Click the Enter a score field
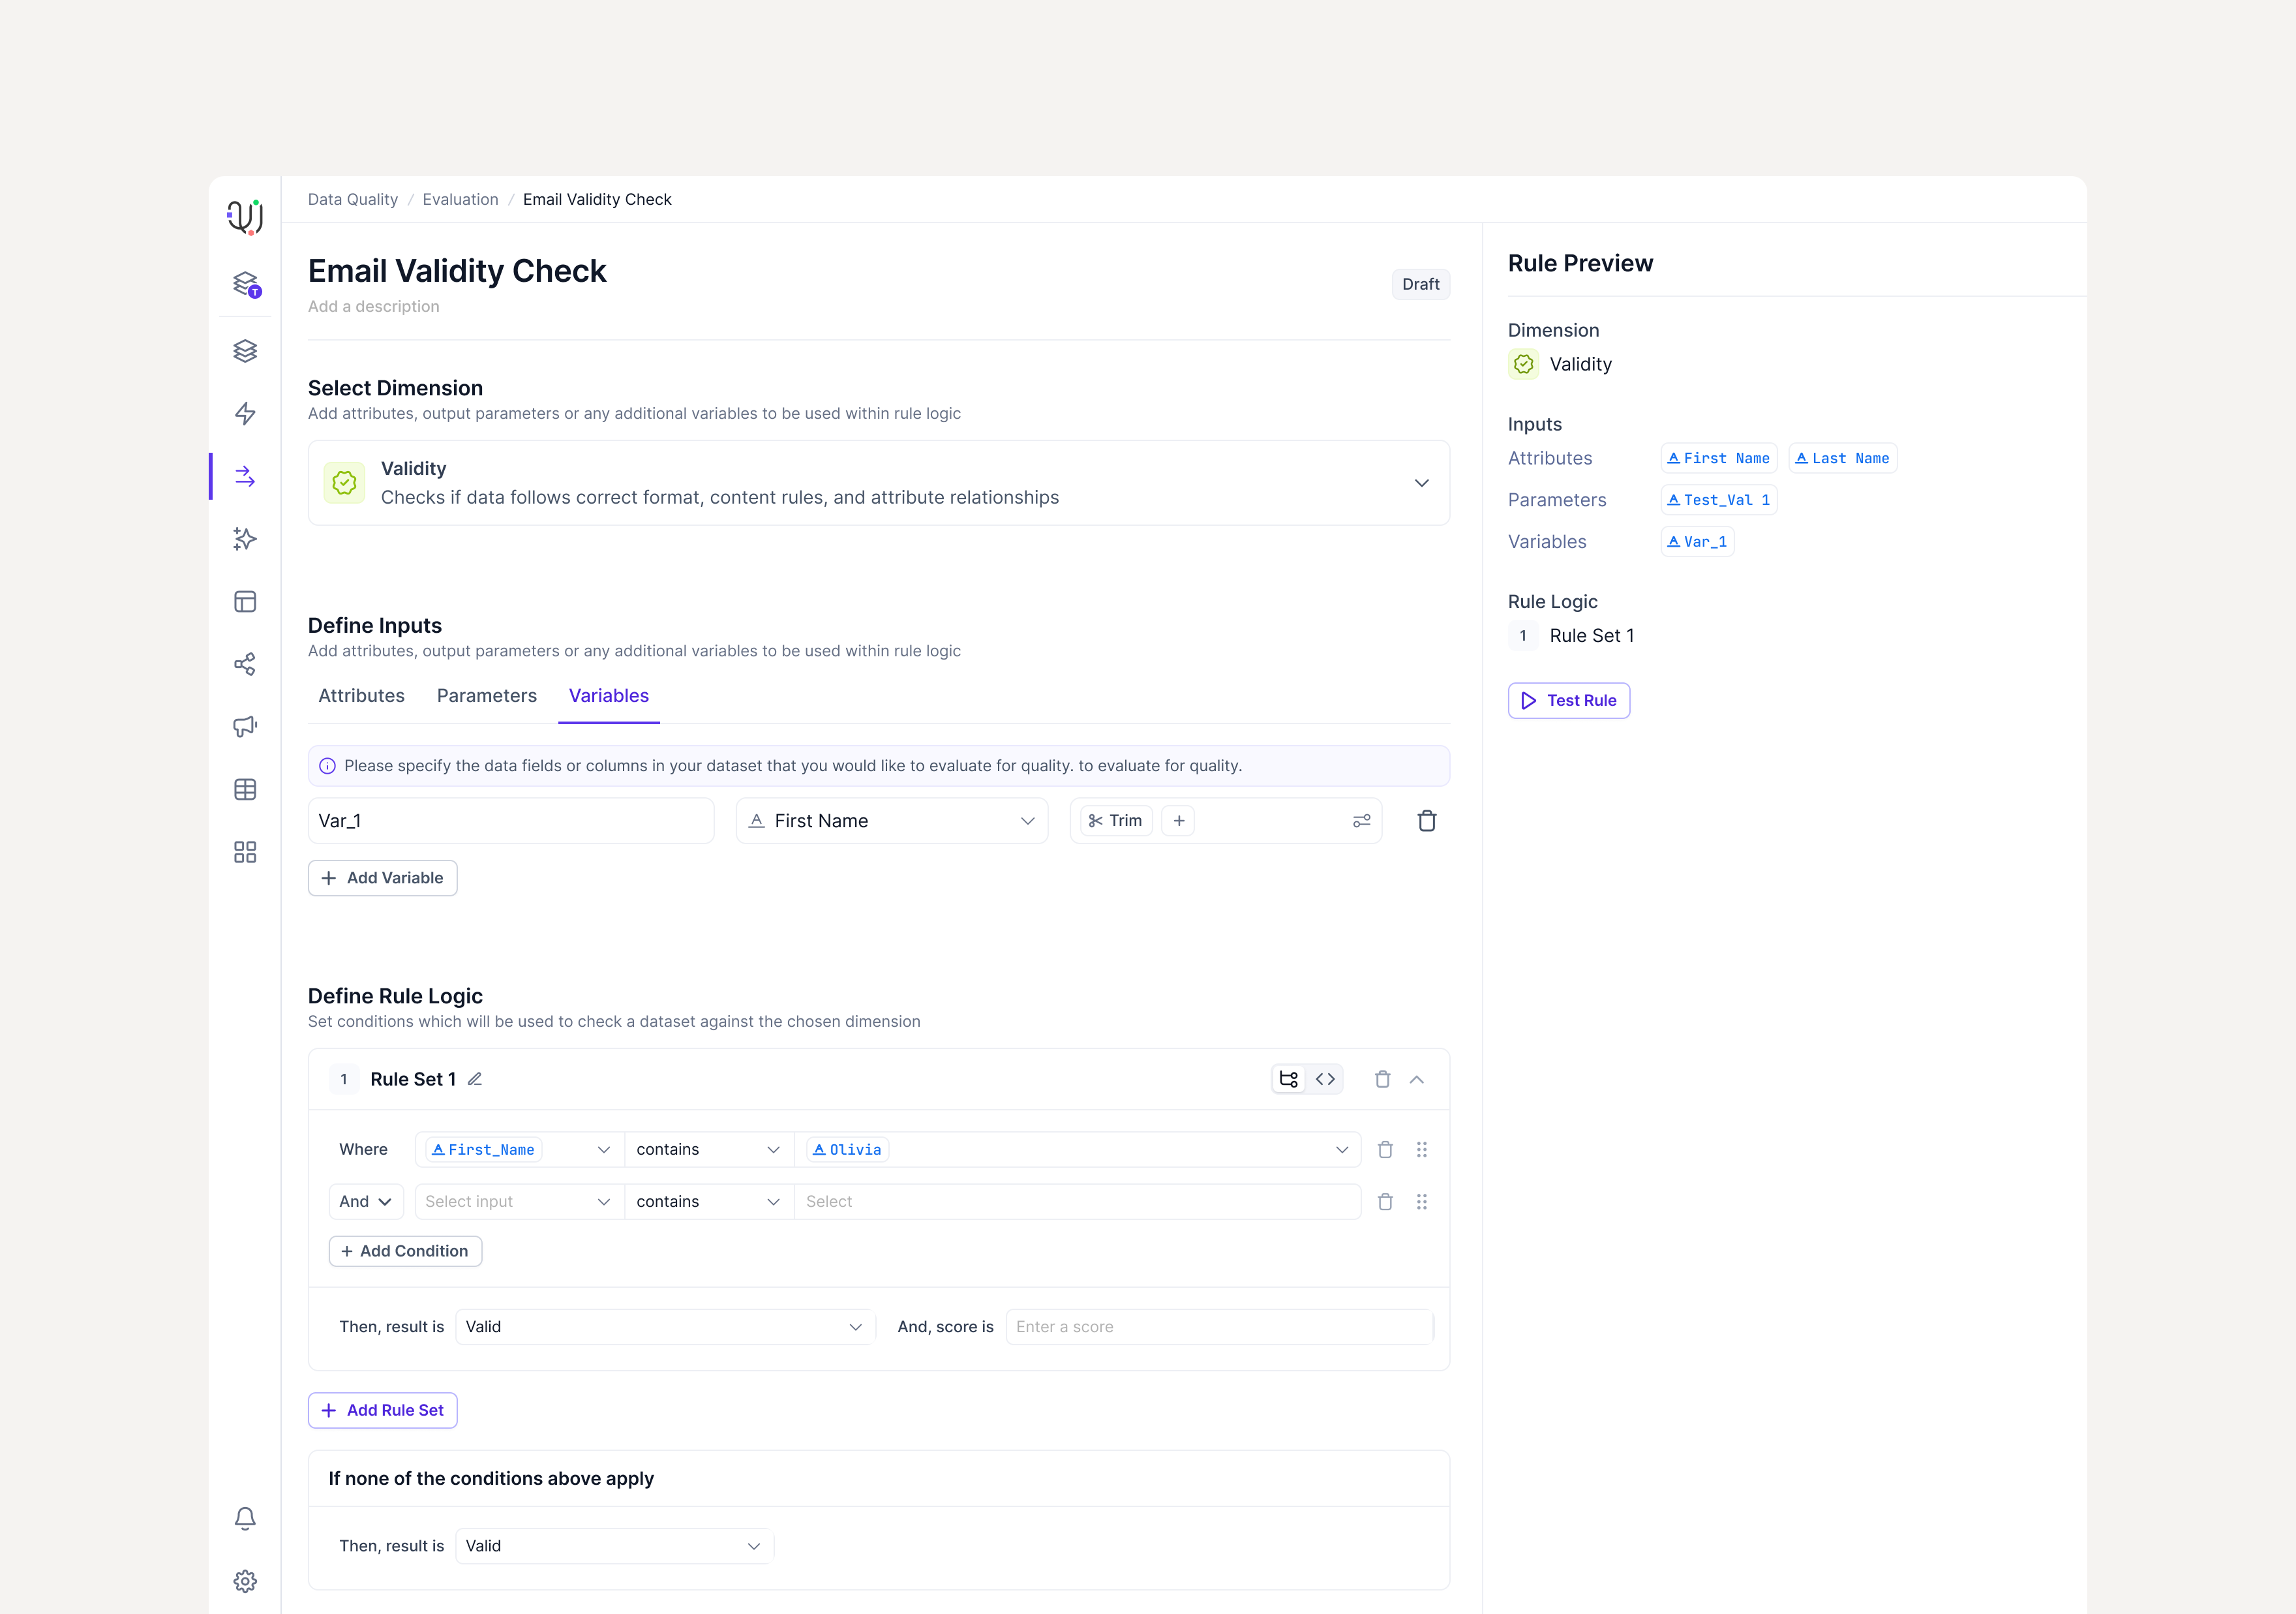Image resolution: width=2296 pixels, height=1614 pixels. [1220, 1327]
